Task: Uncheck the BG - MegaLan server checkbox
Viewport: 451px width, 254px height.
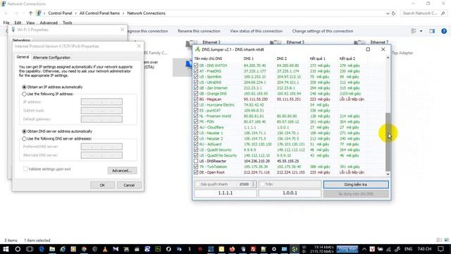Action: pyautogui.click(x=196, y=99)
